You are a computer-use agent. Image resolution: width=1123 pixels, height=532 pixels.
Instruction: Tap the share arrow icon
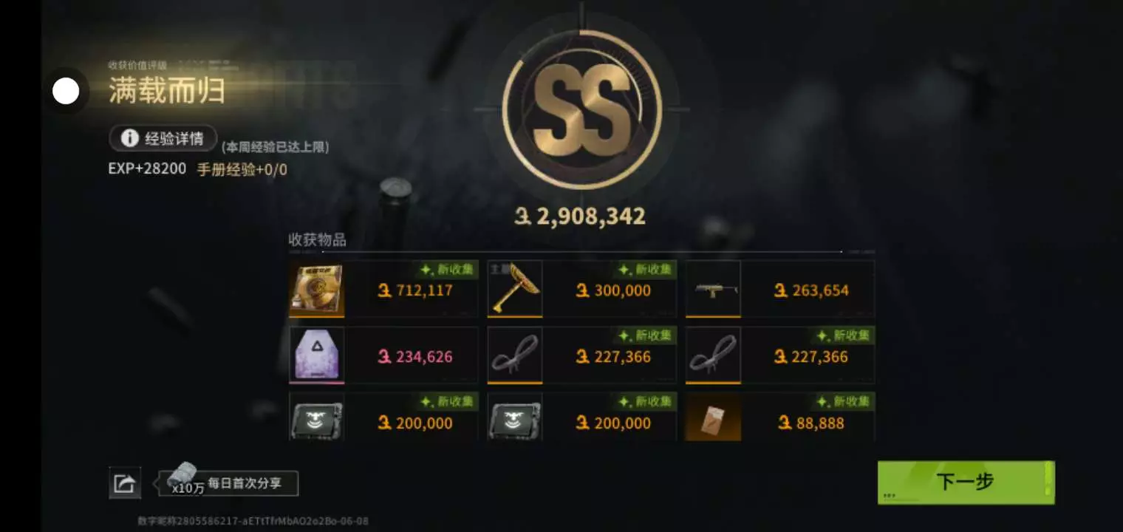point(125,483)
